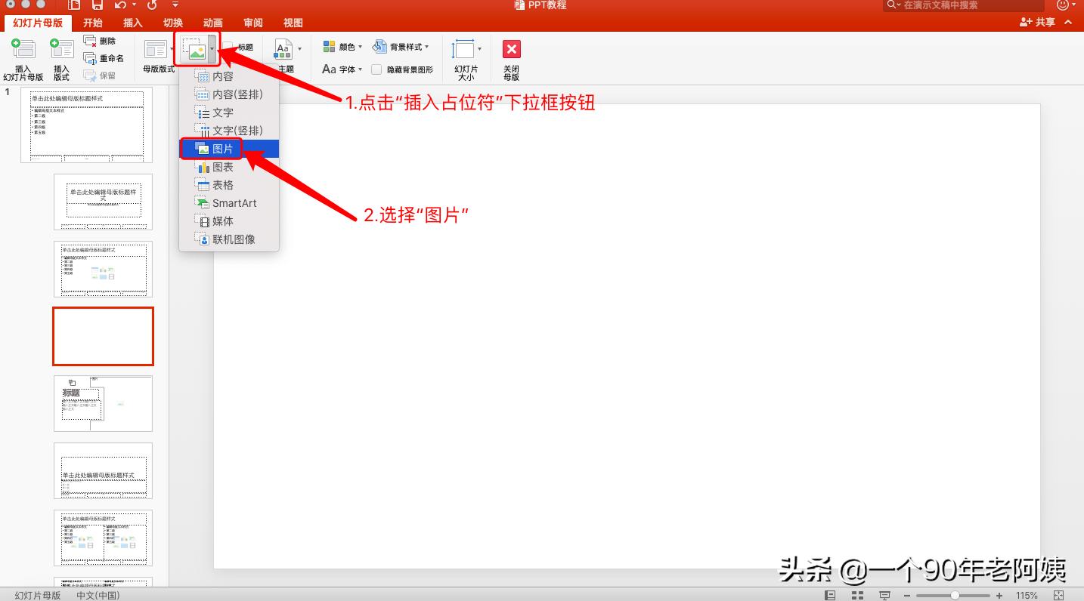Click the 共享 button
The width and height of the screenshot is (1084, 601).
(x=1039, y=23)
